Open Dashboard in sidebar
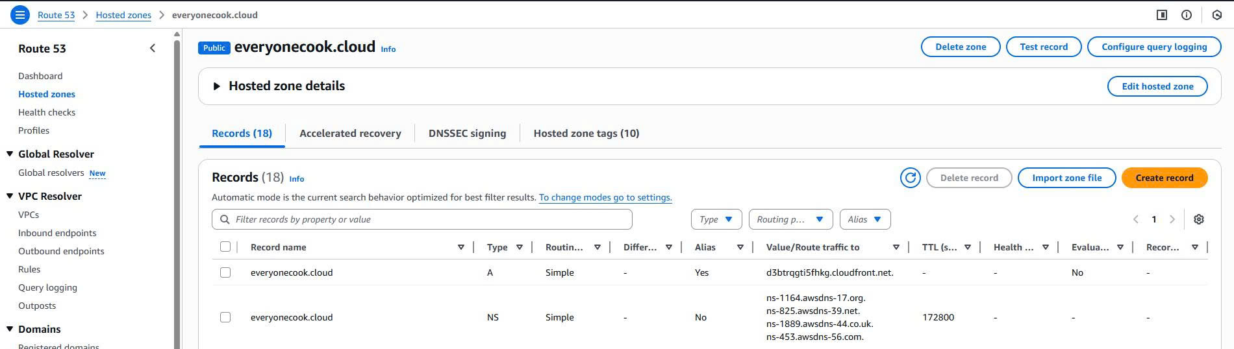This screenshot has width=1234, height=349. [x=40, y=76]
